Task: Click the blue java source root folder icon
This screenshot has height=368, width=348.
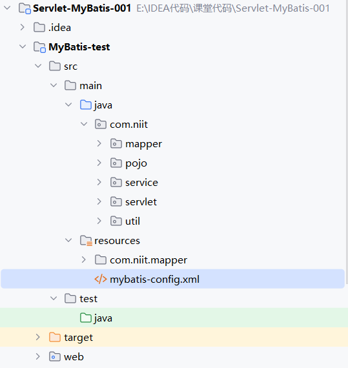Action: (86, 105)
